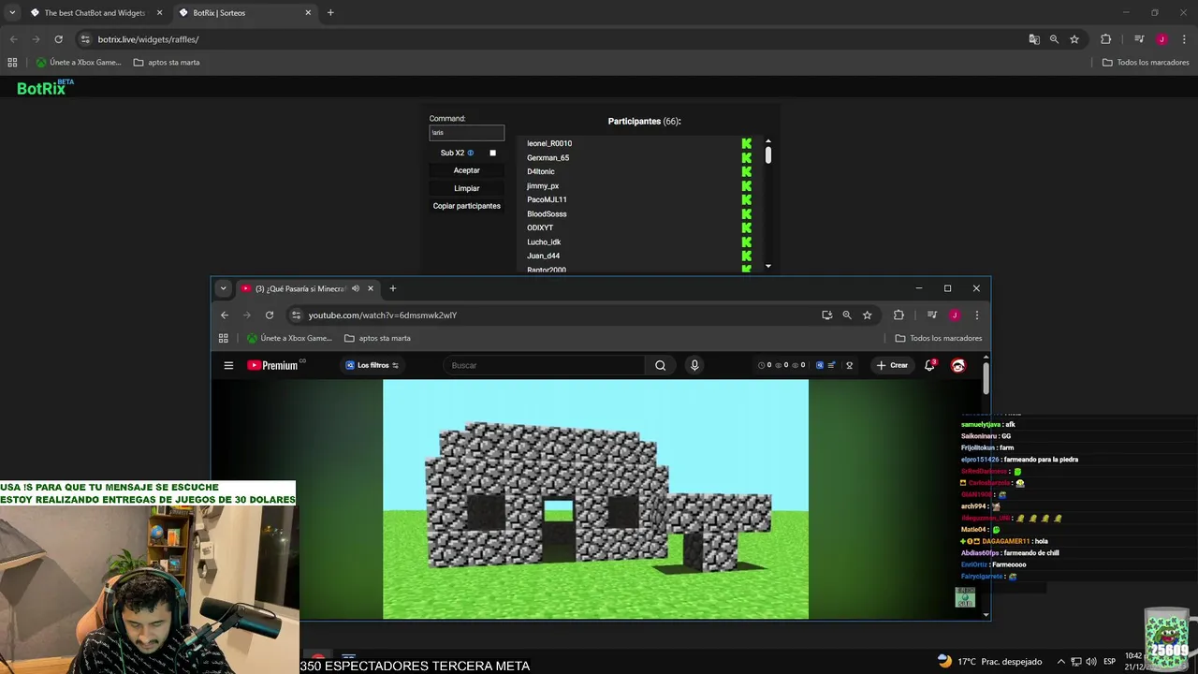Open profile J avatar in BotRix window

point(1161,39)
